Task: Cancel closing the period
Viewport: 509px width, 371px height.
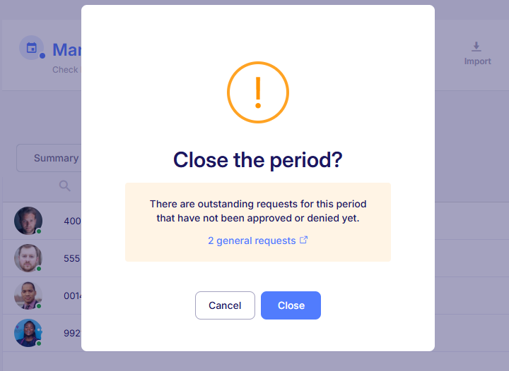Action: [x=225, y=305]
